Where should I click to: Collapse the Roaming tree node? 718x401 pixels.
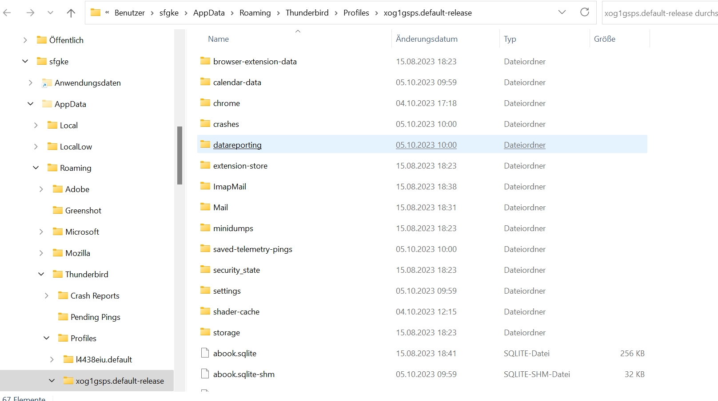click(36, 168)
